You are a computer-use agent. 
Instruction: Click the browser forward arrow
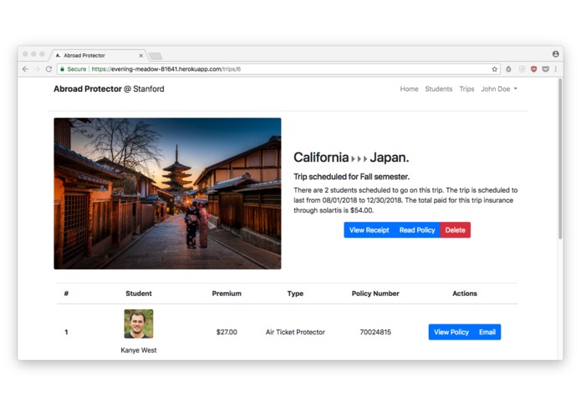37,69
